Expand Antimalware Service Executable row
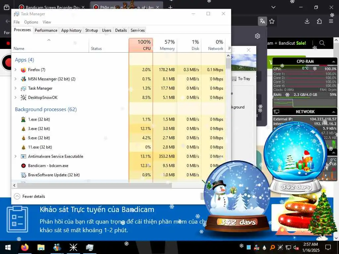 point(16,156)
